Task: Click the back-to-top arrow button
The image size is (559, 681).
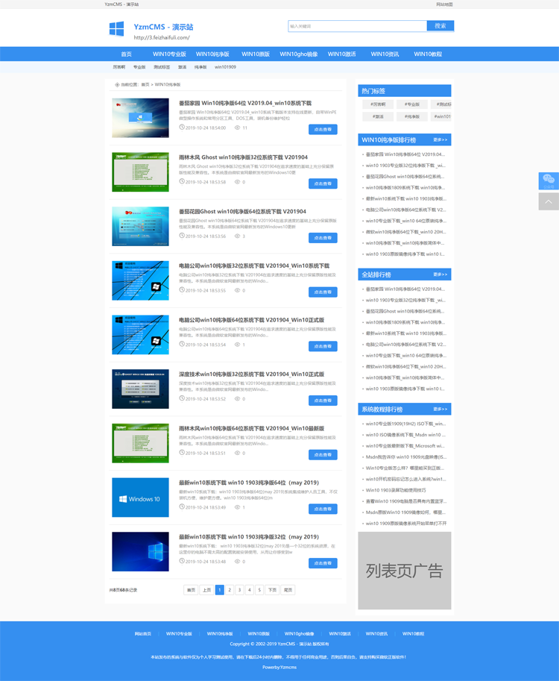Action: pyautogui.click(x=549, y=201)
